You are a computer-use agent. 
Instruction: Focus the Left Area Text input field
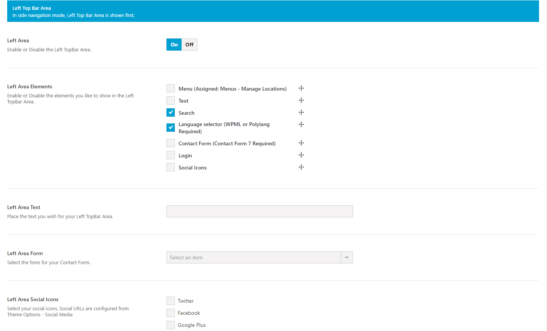coord(259,211)
